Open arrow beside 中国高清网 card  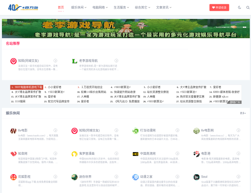(177, 154)
